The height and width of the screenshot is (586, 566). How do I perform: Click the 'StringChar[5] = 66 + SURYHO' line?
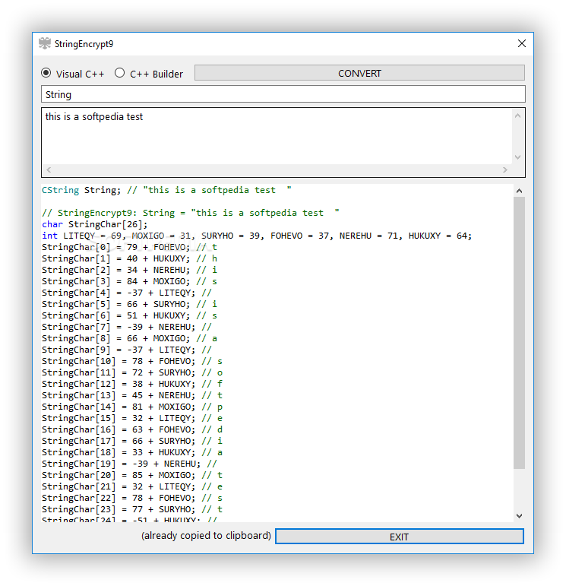(129, 304)
